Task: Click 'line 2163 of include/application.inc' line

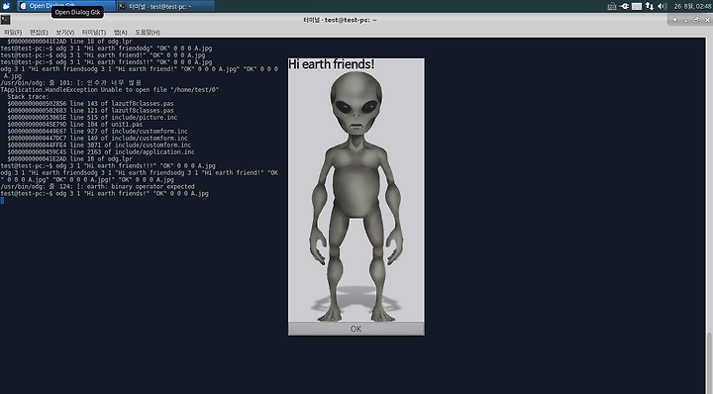Action: click(101, 151)
